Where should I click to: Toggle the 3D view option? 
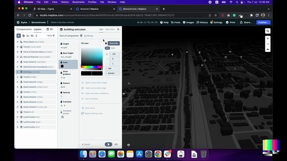click(50, 29)
